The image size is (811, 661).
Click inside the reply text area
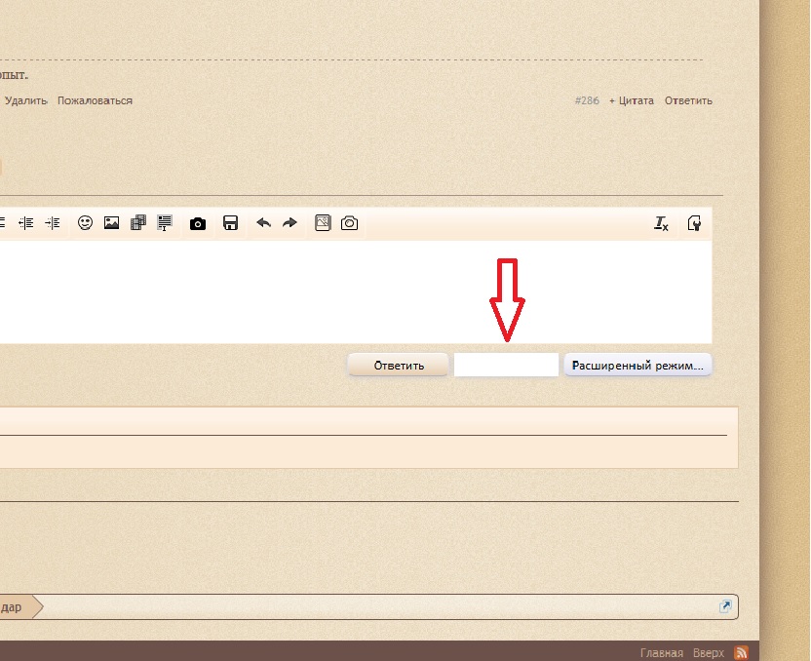click(x=356, y=292)
